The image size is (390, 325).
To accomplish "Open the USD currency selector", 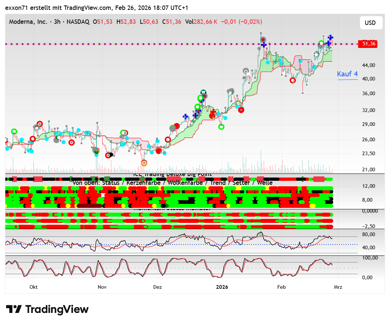I will point(370,23).
